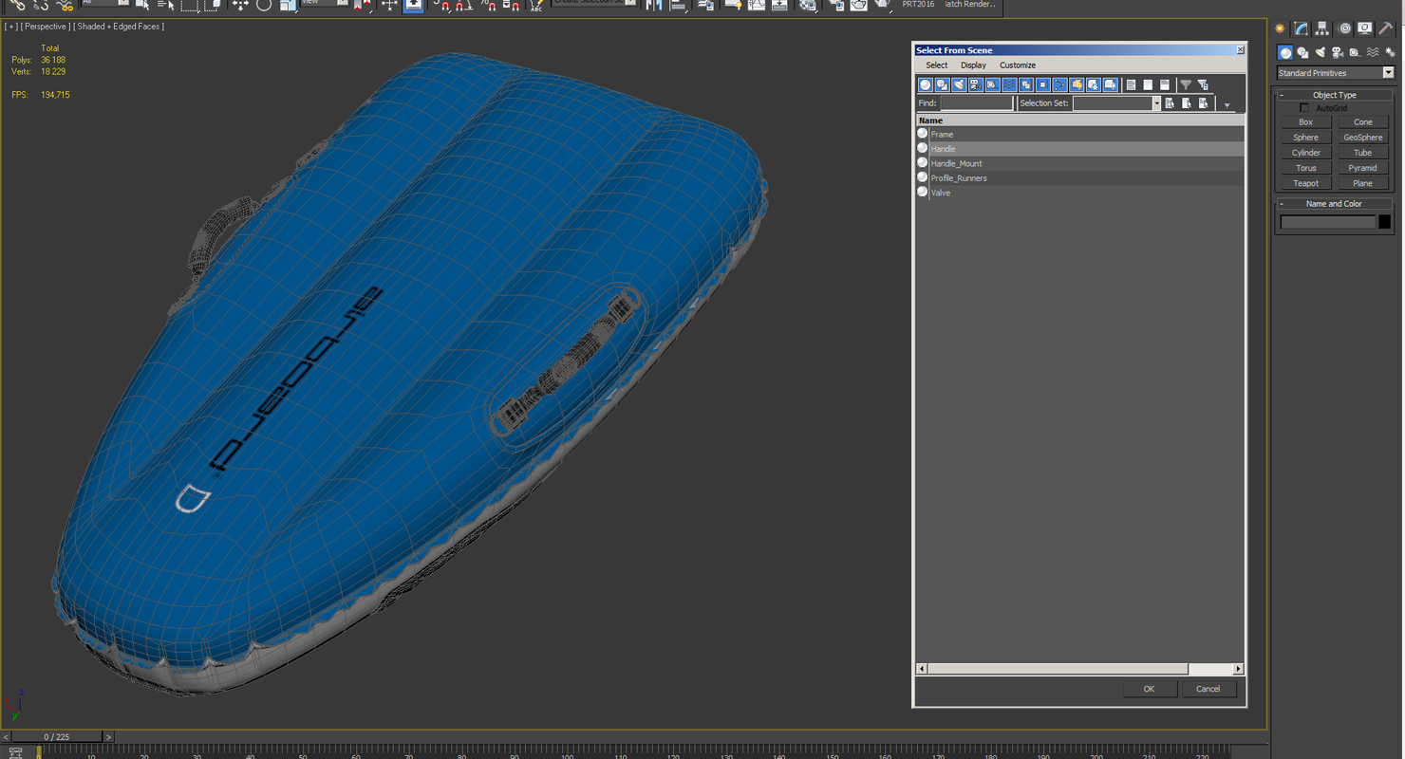
Task: Enable the AutoGrid checkbox
Action: (x=1304, y=108)
